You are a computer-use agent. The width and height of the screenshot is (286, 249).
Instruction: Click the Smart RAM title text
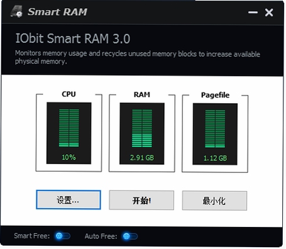pyautogui.click(x=57, y=12)
